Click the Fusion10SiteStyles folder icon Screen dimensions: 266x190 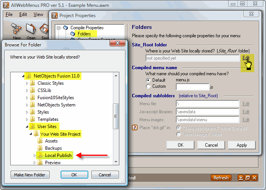[x=33, y=97]
